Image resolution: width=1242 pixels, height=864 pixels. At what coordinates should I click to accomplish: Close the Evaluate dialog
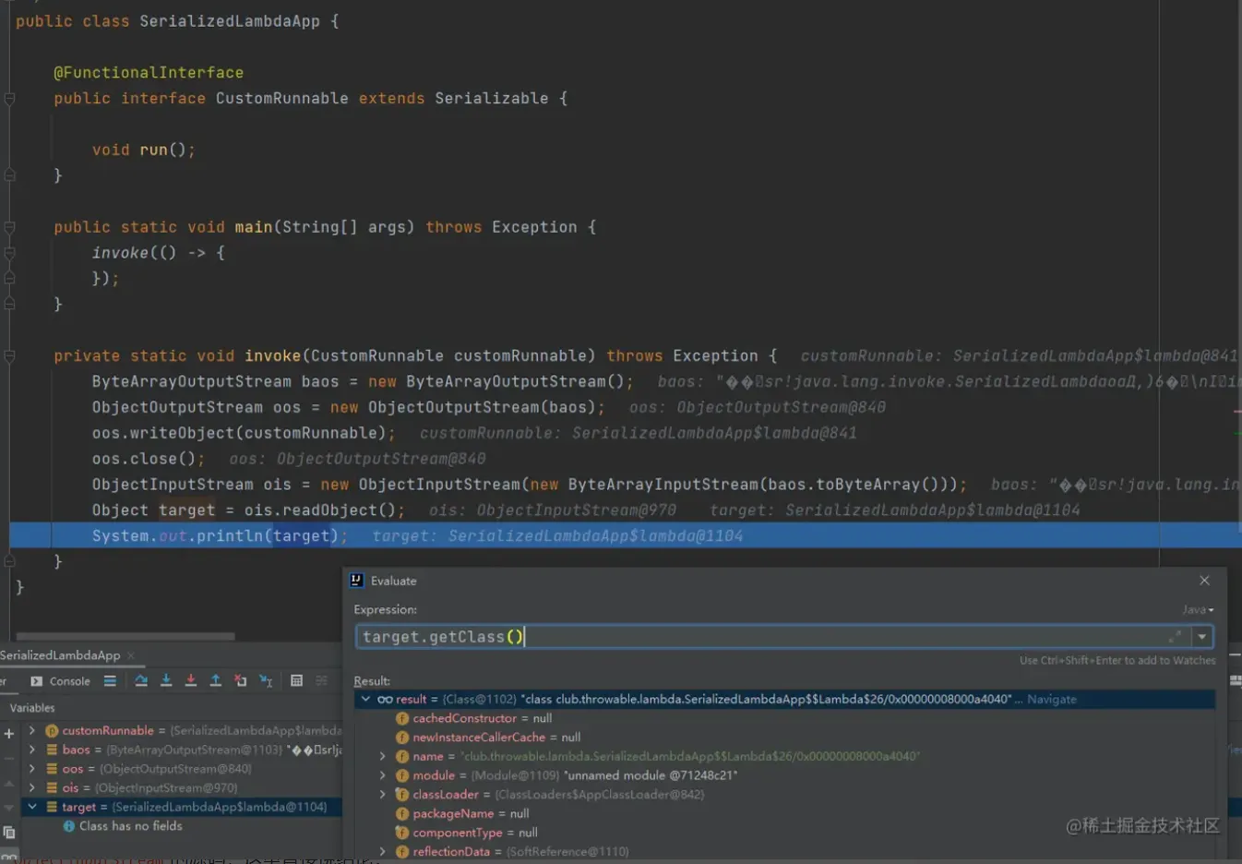pos(1204,581)
